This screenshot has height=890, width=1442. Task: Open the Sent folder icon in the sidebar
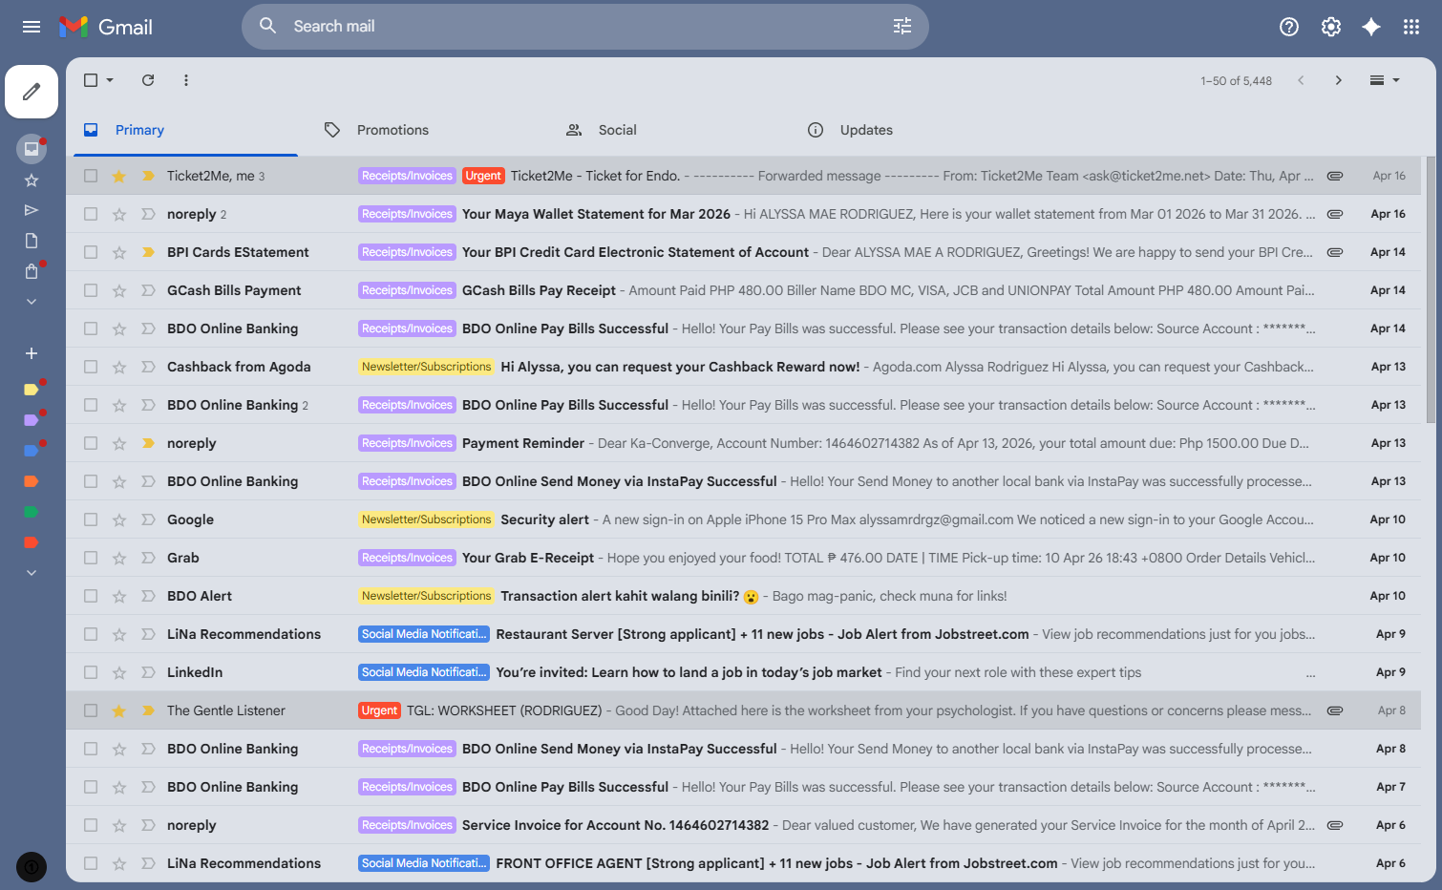pos(32,210)
